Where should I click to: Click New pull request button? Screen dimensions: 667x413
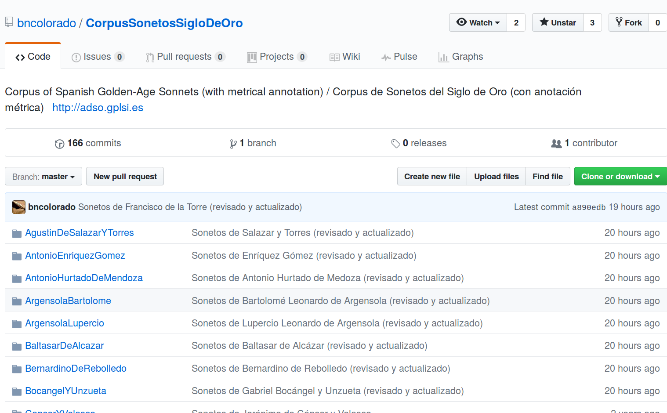(x=125, y=176)
